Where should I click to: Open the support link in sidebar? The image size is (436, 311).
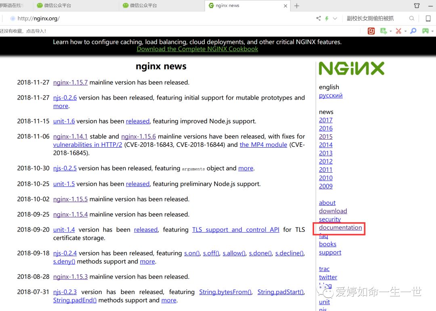(x=330, y=253)
